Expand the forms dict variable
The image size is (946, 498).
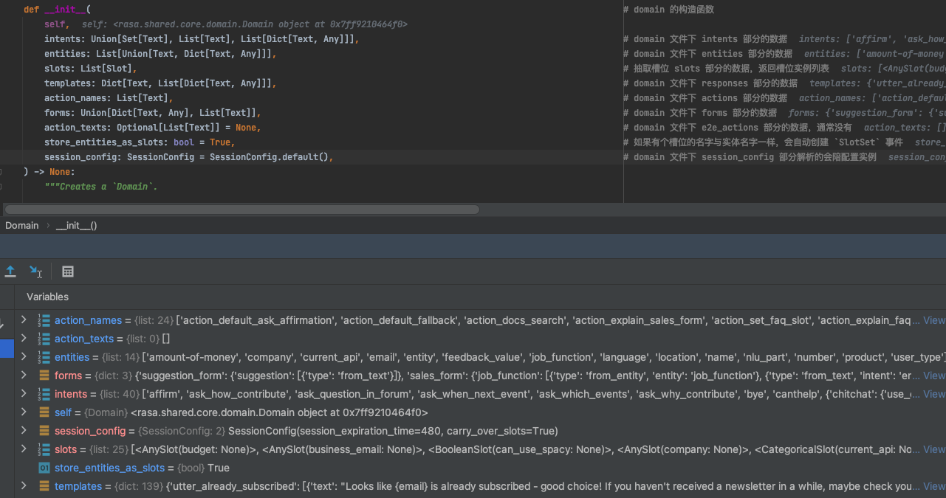[24, 376]
